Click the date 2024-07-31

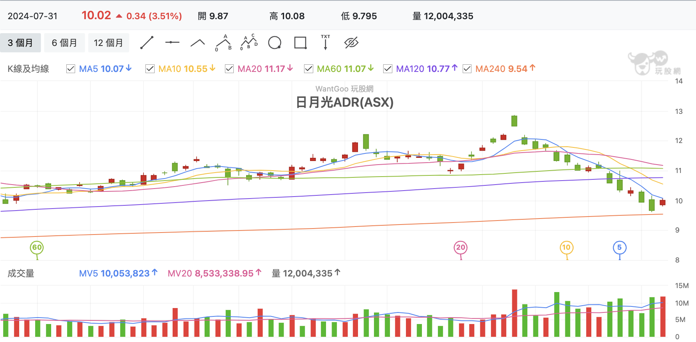point(33,16)
